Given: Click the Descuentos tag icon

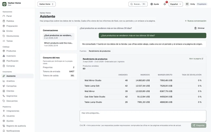Looking at the screenshot, I should [4, 101].
